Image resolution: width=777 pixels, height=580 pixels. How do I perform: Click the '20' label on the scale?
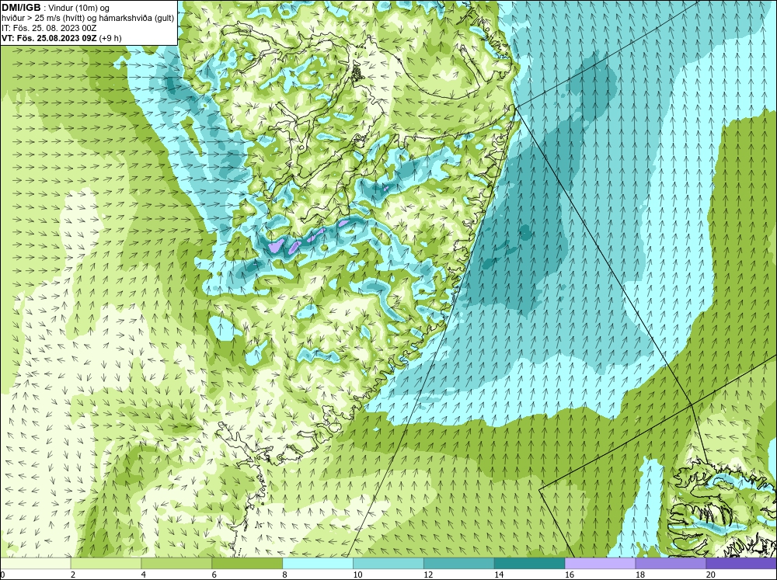(x=711, y=575)
